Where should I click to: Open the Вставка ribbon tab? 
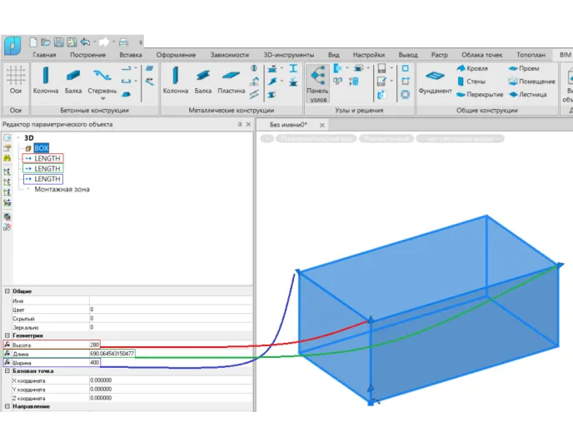point(131,55)
